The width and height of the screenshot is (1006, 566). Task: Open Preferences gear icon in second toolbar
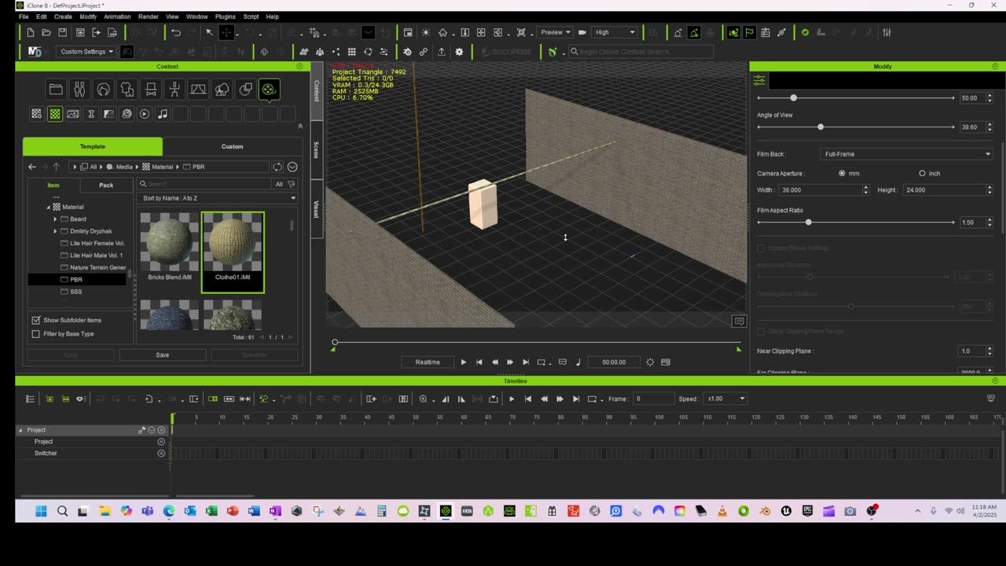click(459, 52)
